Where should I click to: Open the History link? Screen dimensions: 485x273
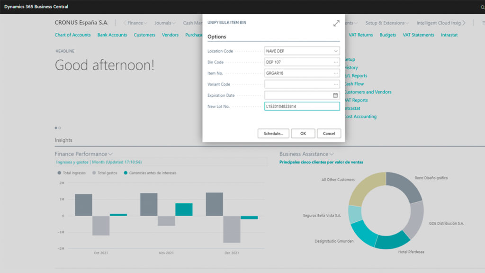tap(351, 67)
